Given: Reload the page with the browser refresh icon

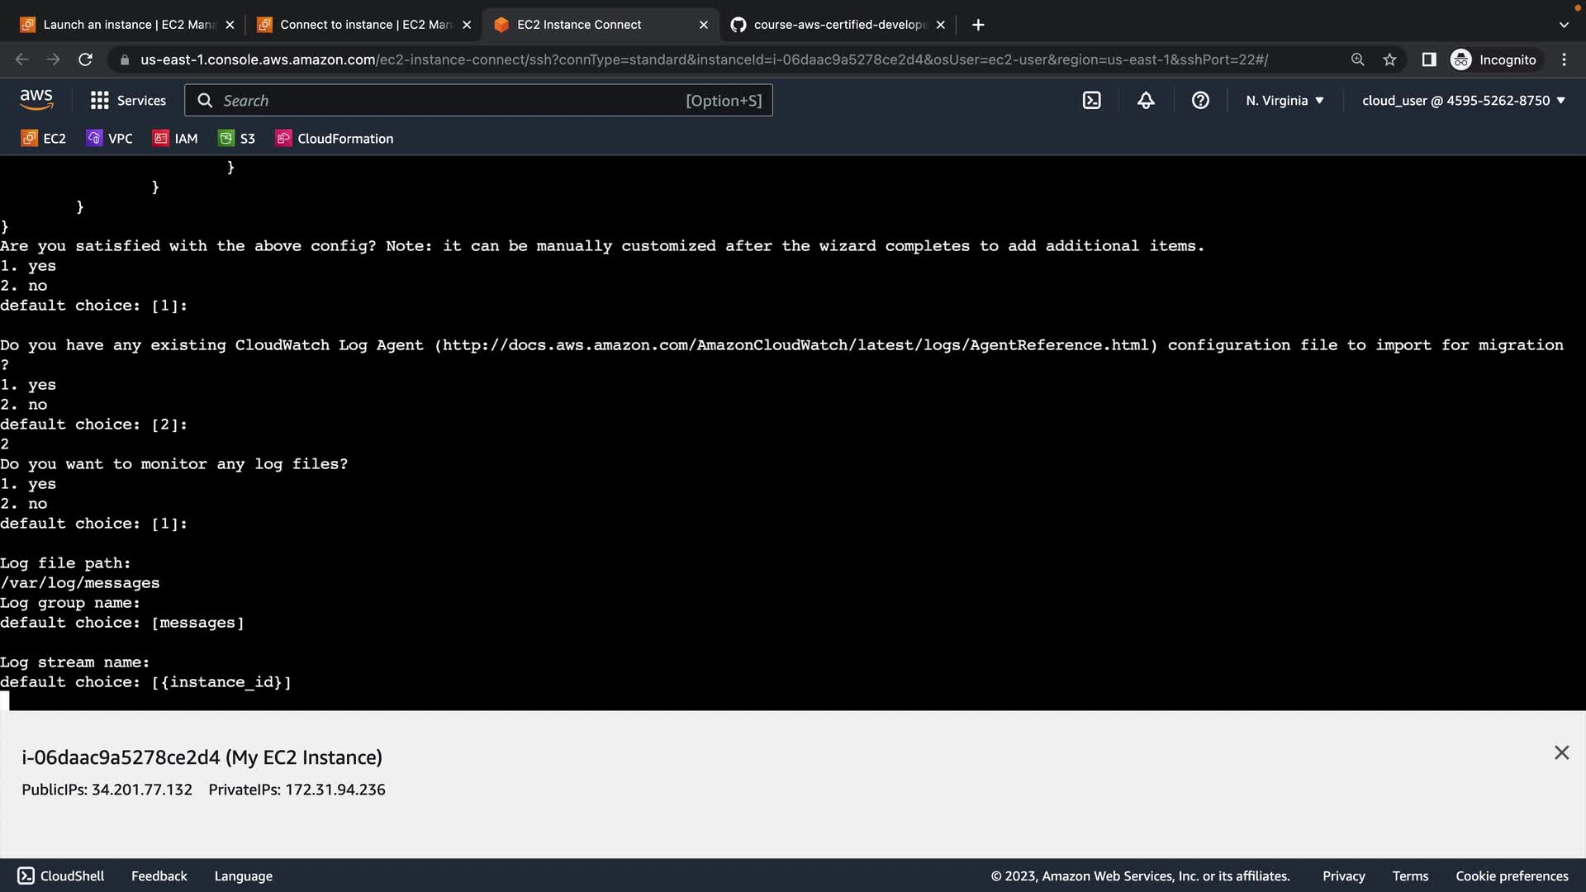Looking at the screenshot, I should click(x=85, y=59).
